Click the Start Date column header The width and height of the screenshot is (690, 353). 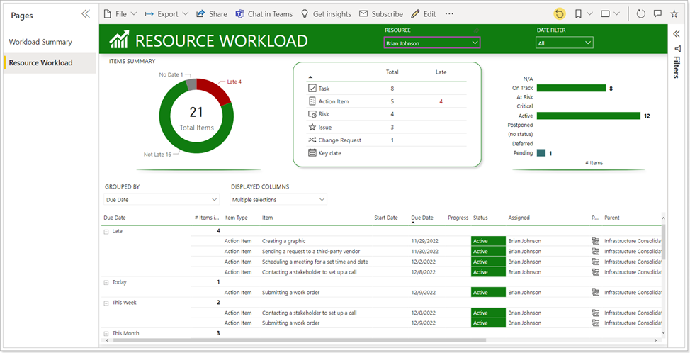tap(386, 218)
